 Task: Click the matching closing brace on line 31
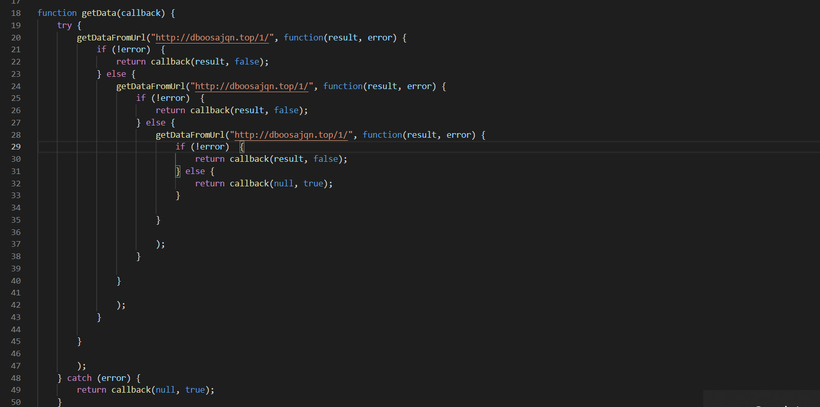coord(178,171)
